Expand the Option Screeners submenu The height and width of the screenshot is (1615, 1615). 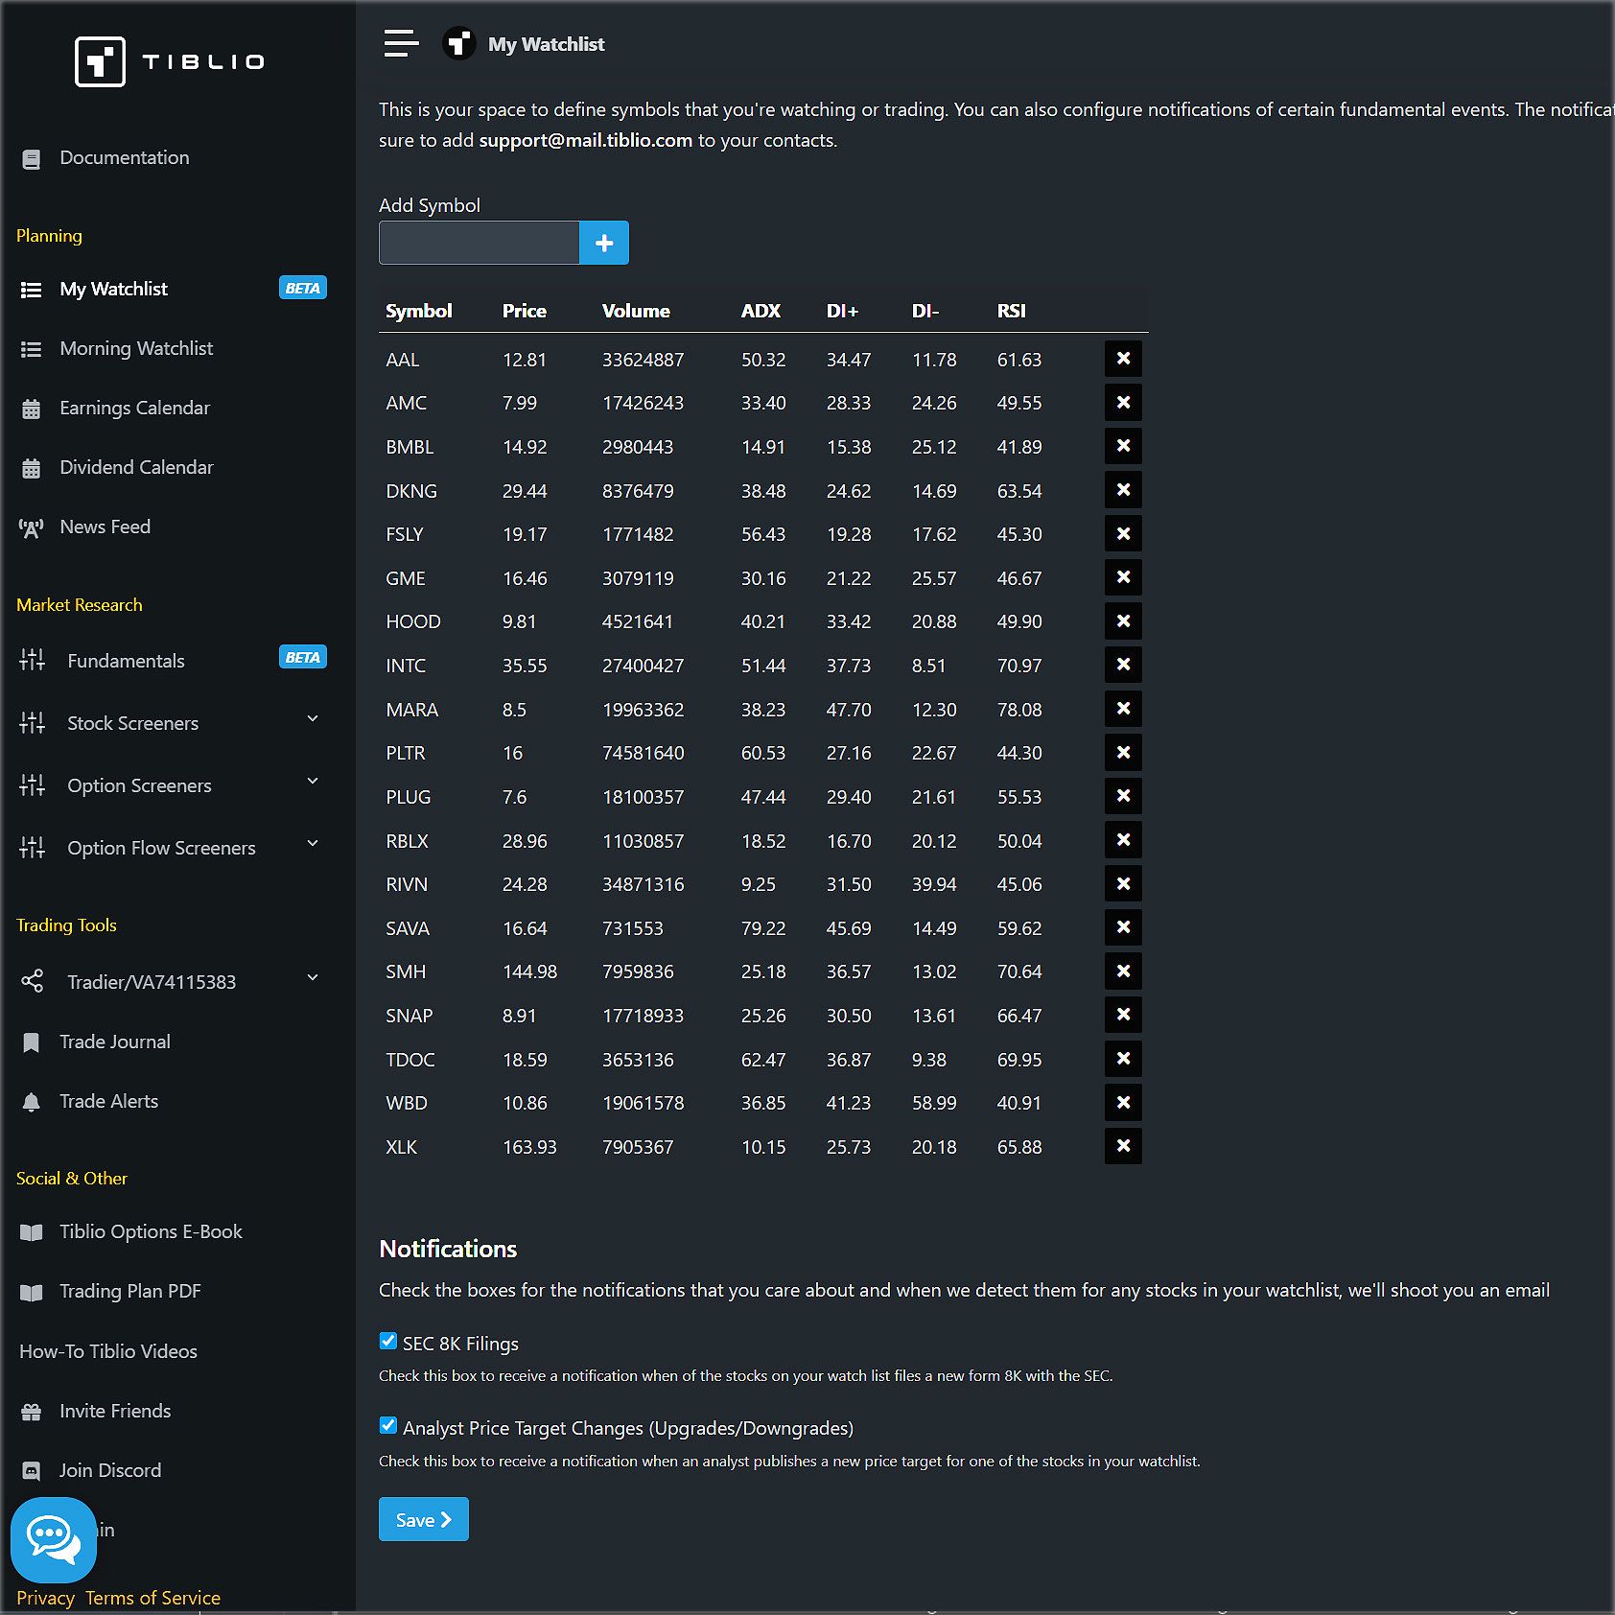coord(313,782)
